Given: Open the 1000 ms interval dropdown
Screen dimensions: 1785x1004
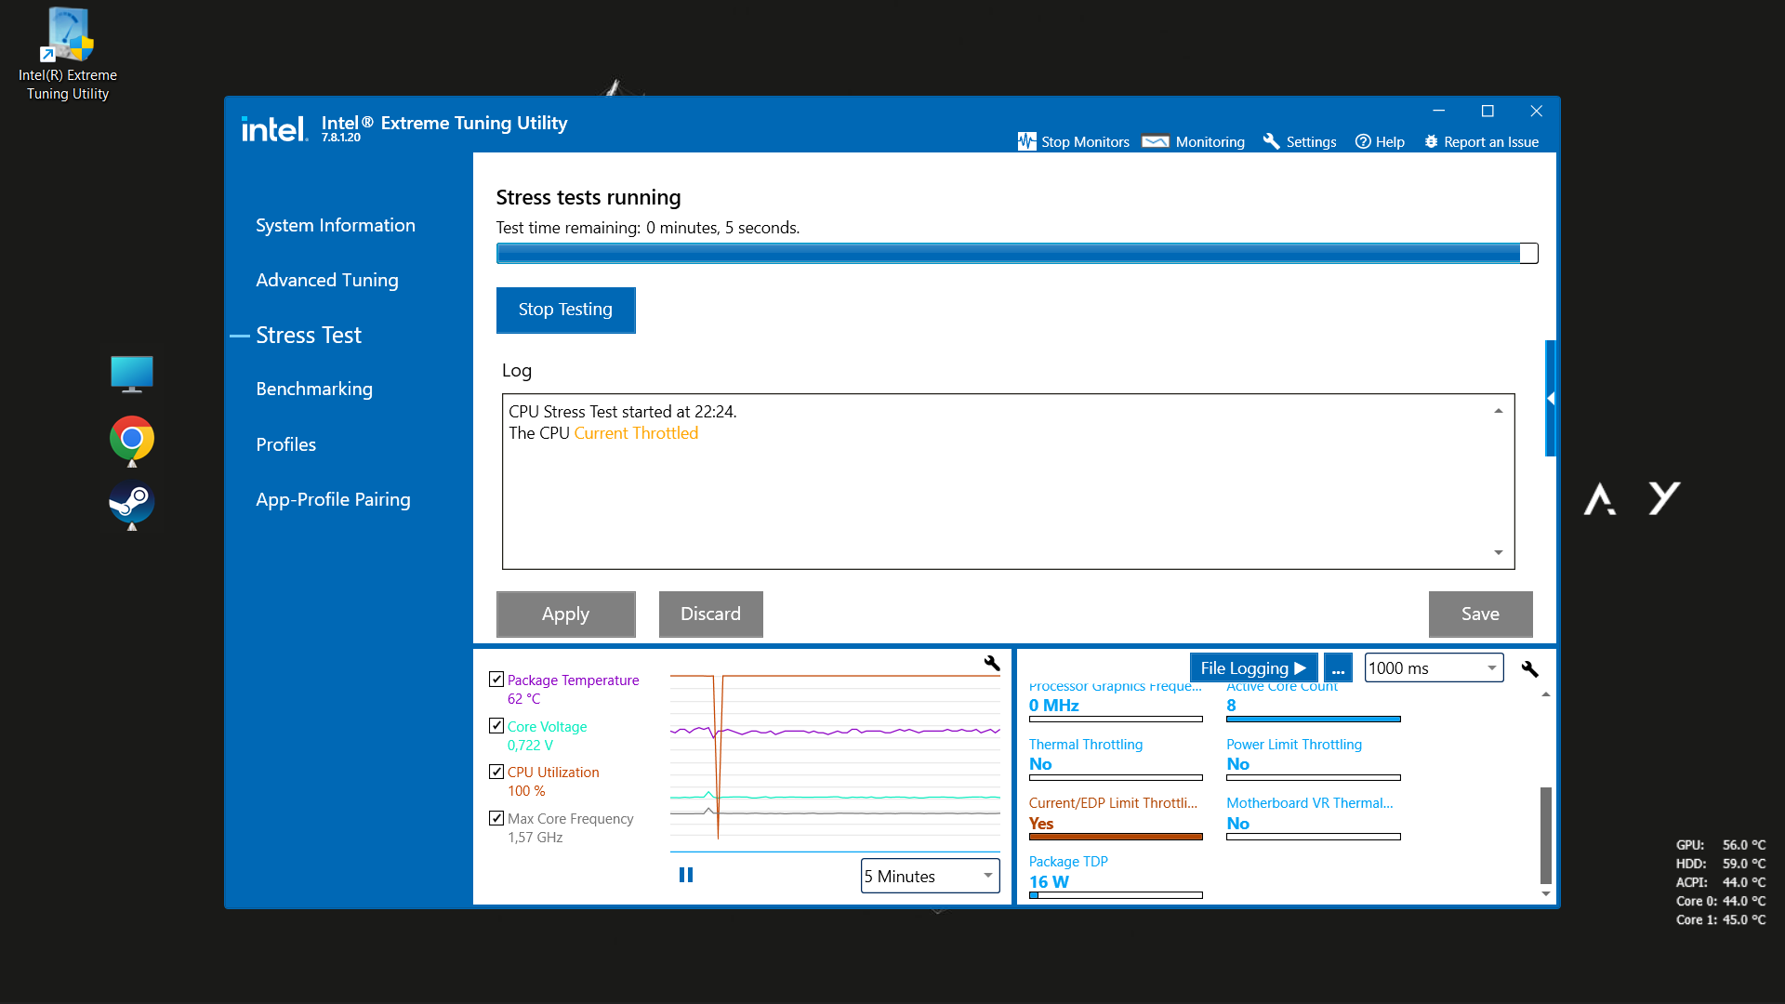Looking at the screenshot, I should (1434, 667).
